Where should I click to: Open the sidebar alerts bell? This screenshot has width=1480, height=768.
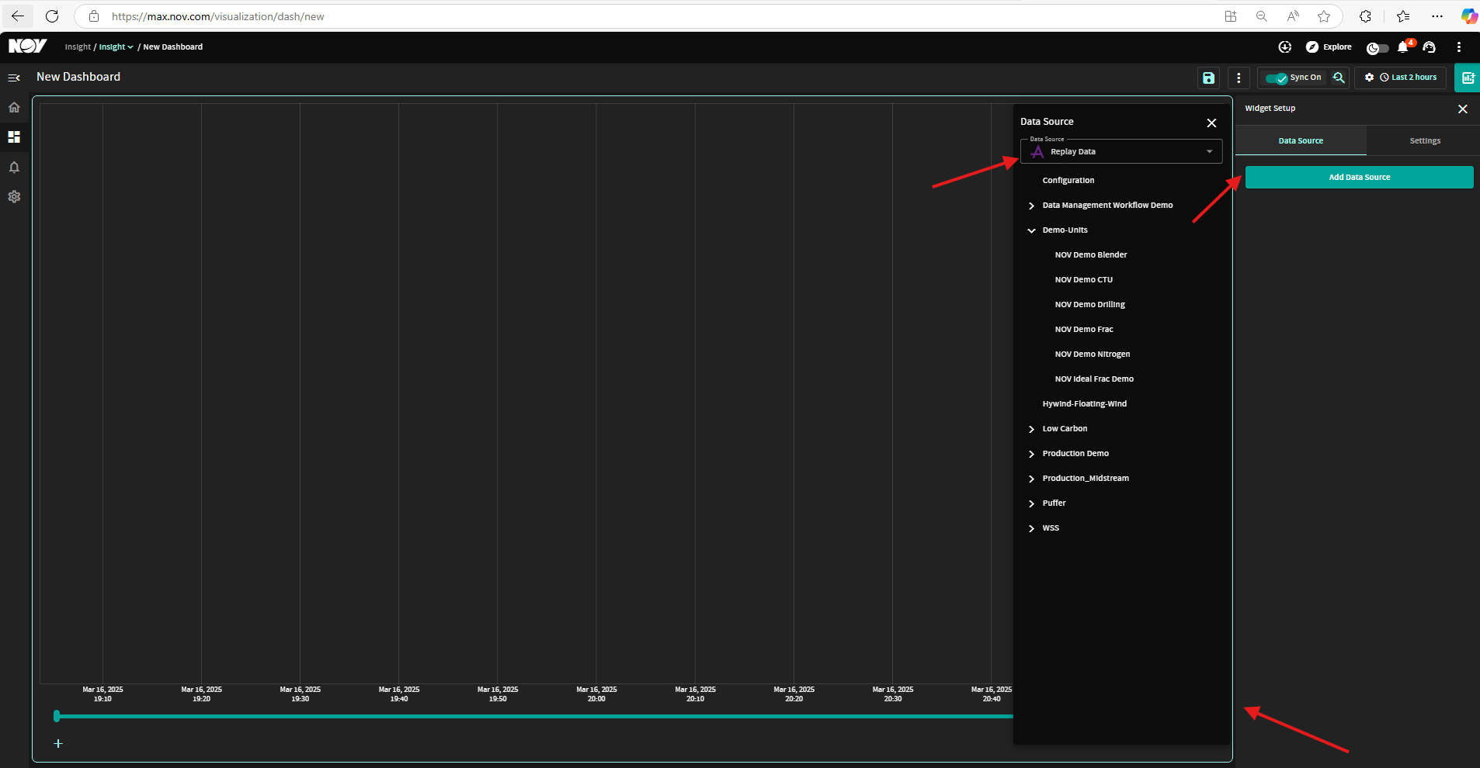[x=14, y=167]
